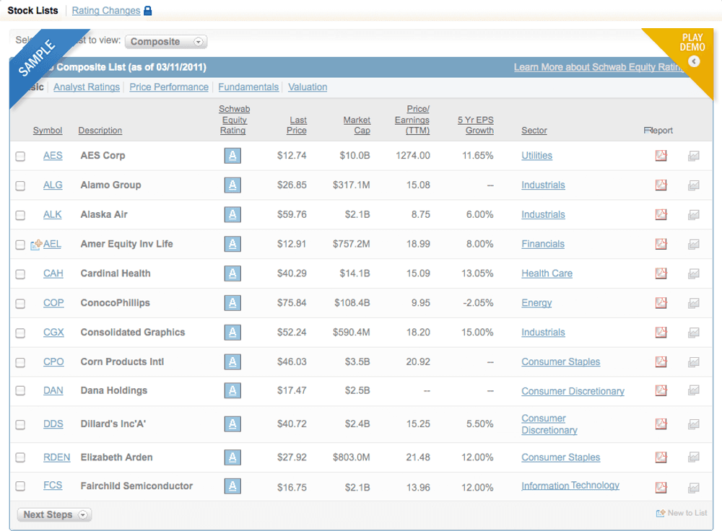722x531 pixels.
Task: Click the New to List legend
Action: coord(682,512)
